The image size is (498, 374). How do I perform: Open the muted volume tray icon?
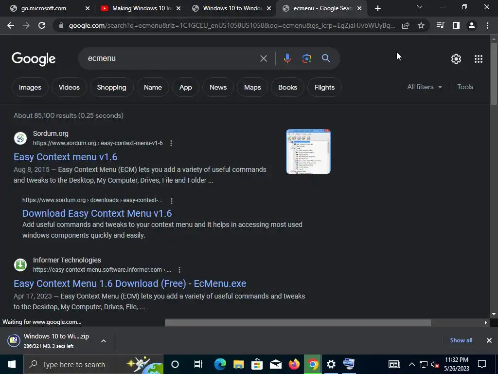click(x=435, y=364)
